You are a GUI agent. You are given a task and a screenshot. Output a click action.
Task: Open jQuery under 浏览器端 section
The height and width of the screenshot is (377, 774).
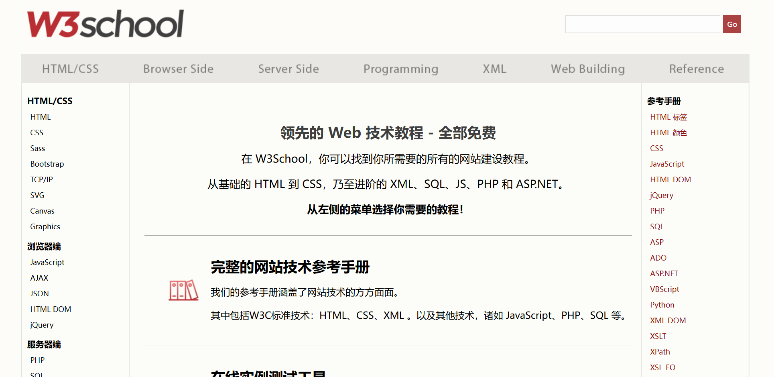click(42, 325)
